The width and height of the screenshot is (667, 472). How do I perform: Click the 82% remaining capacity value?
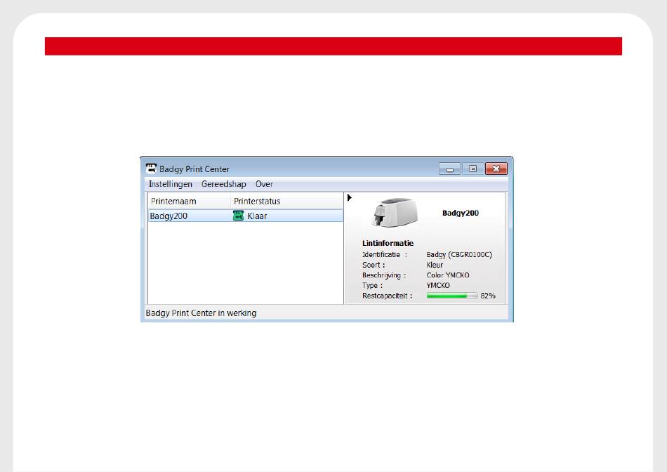pos(488,296)
